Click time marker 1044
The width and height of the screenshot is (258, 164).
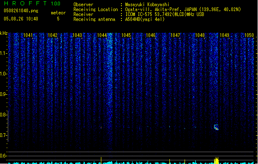point(102,35)
